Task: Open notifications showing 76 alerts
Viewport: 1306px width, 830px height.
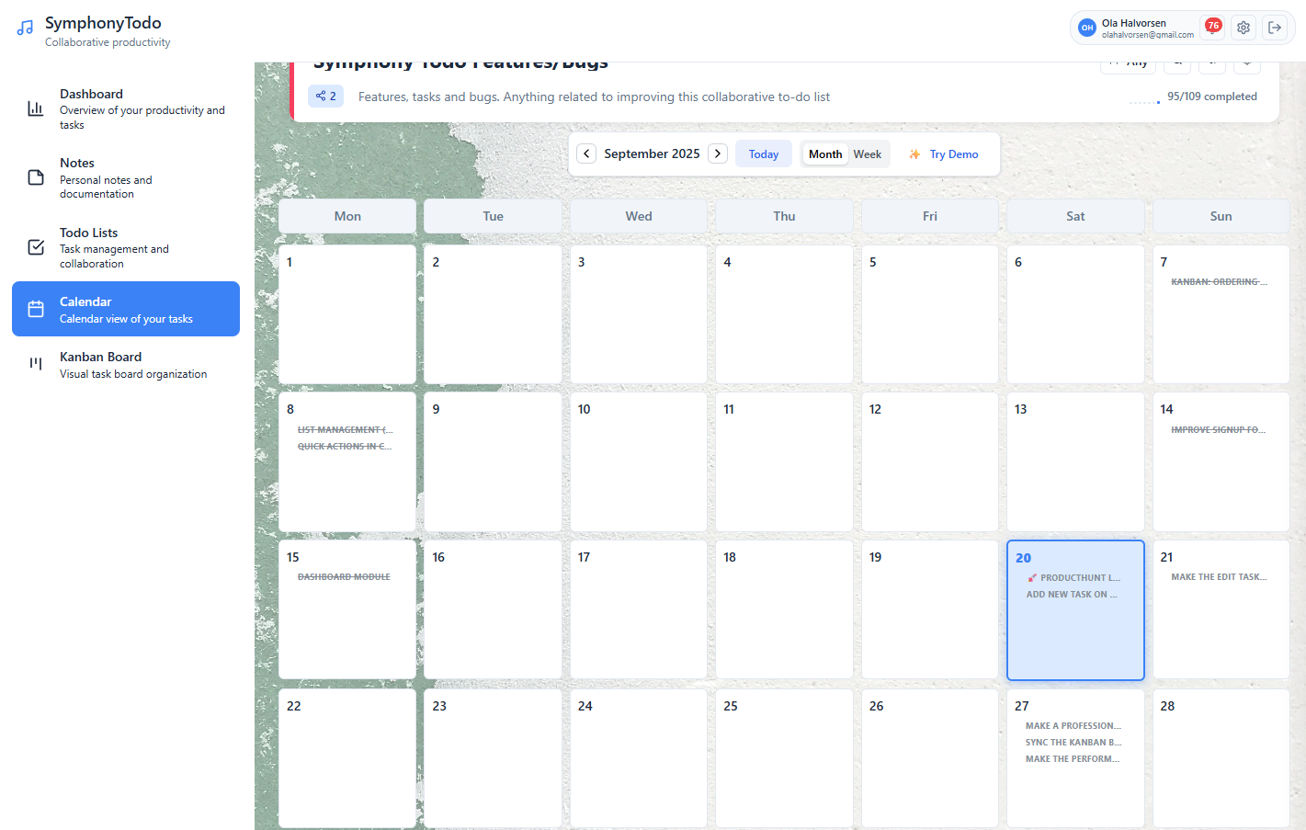Action: coord(1212,28)
